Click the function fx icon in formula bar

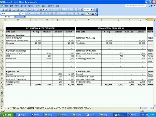tap(25, 17)
